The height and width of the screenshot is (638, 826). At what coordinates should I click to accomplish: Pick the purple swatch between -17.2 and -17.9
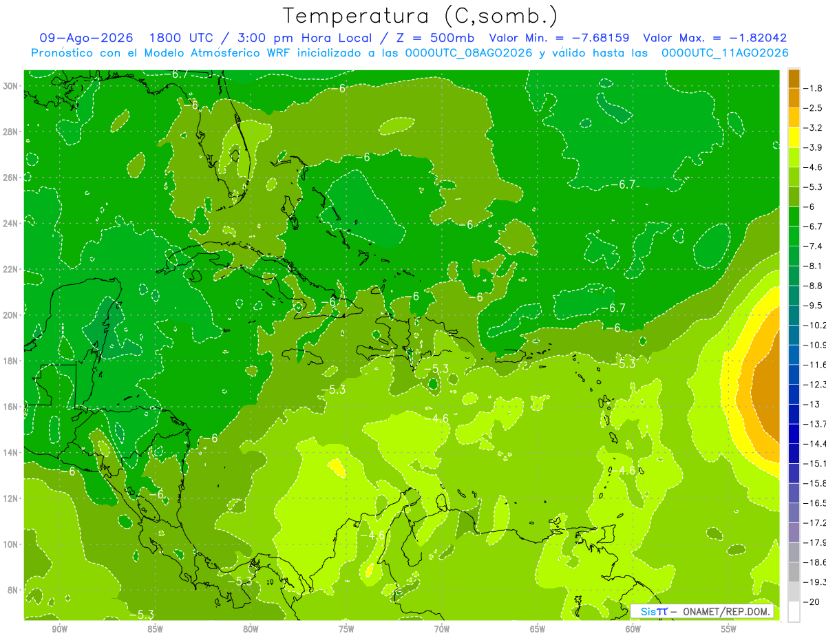[794, 533]
